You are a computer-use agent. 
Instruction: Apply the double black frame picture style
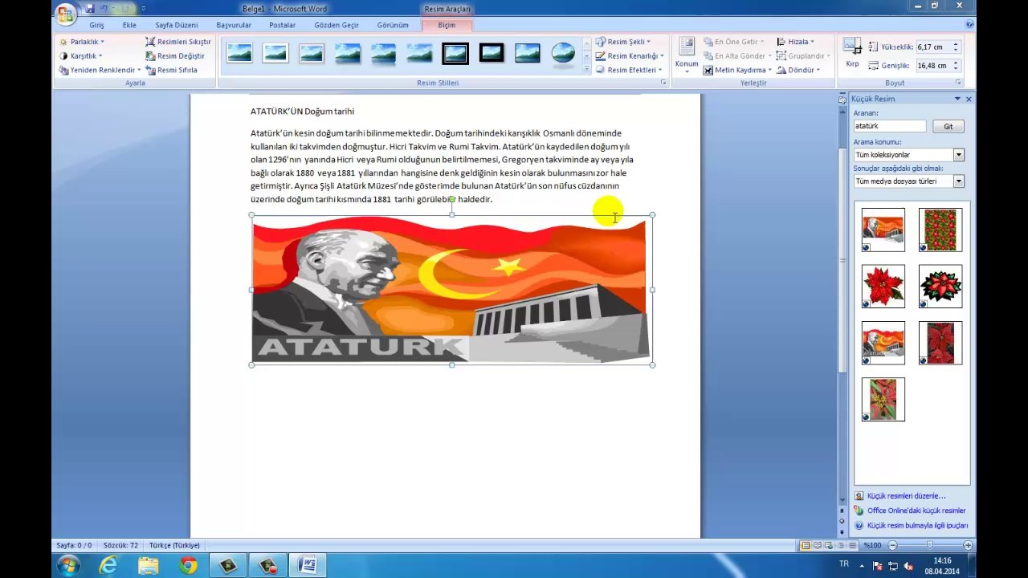point(455,54)
